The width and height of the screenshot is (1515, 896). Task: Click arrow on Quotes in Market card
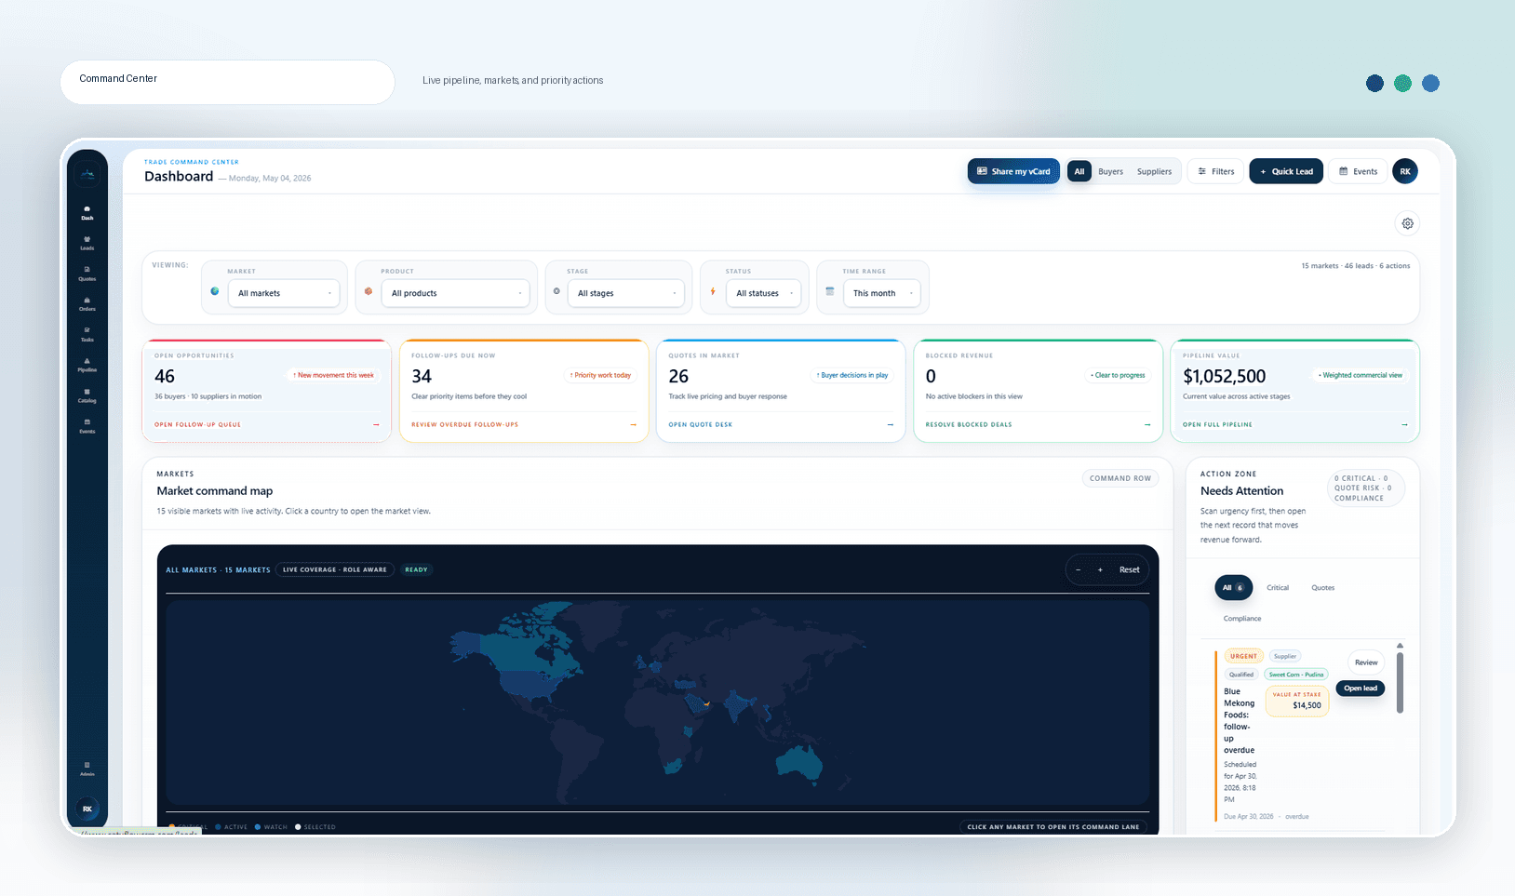pyautogui.click(x=891, y=424)
